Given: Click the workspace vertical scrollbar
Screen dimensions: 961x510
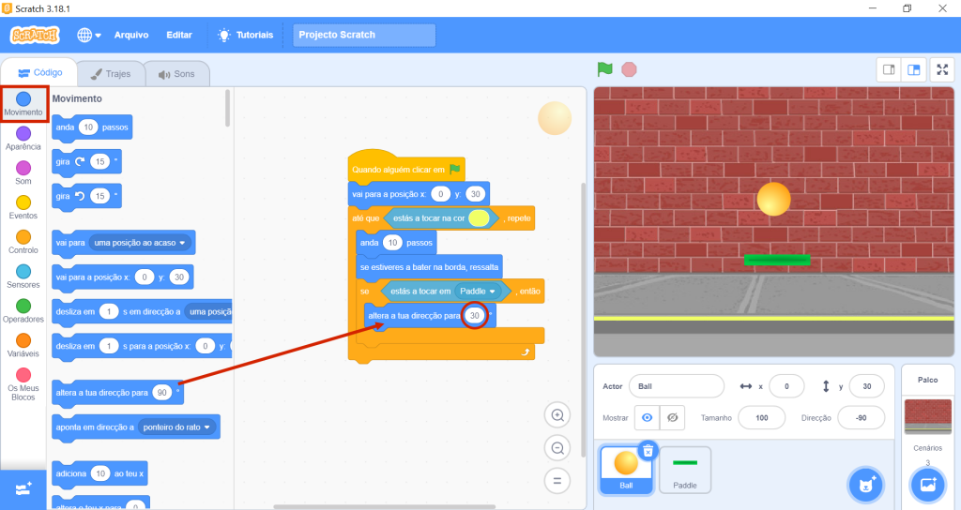Looking at the screenshot, I should click(x=583, y=320).
